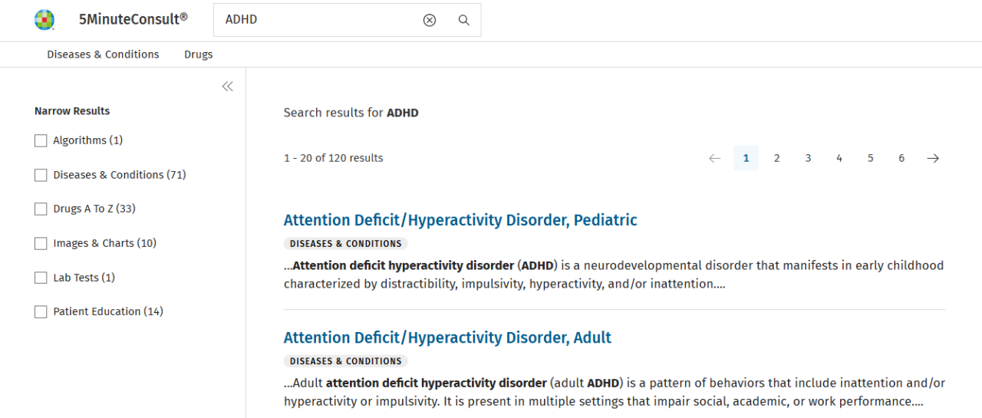Open the Diseases & Conditions menu
Screen dimensions: 982x418
(103, 54)
